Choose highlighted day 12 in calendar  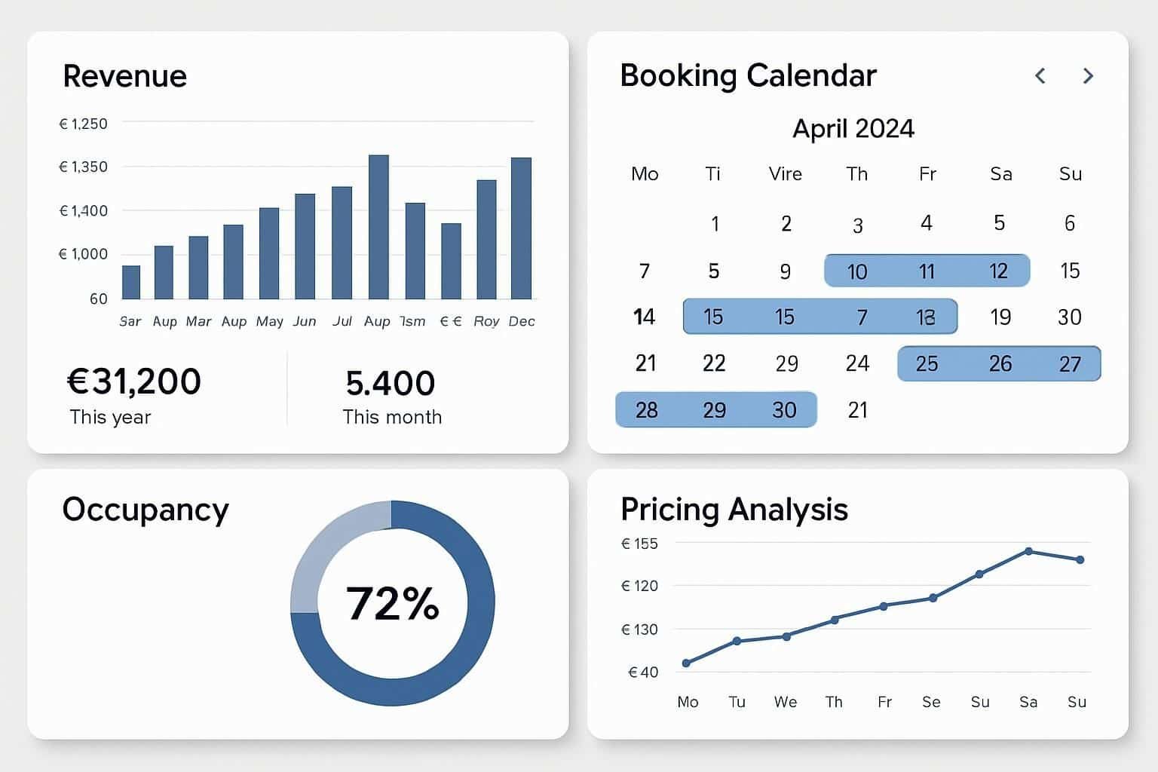pos(998,271)
